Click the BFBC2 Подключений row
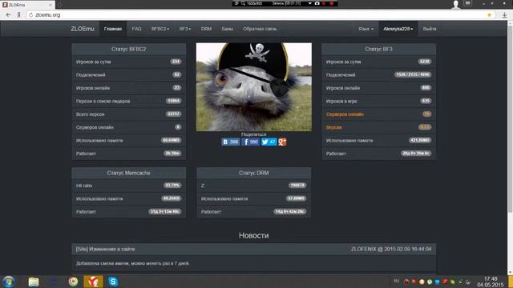513x288 pixels. coord(128,74)
